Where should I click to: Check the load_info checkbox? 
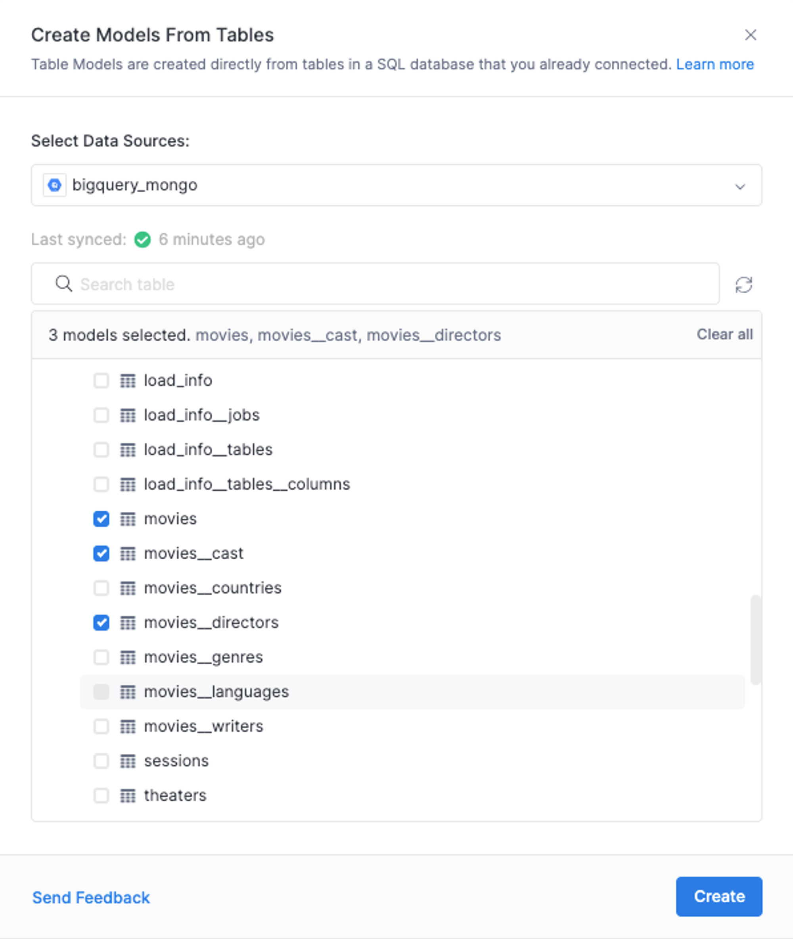[101, 381]
